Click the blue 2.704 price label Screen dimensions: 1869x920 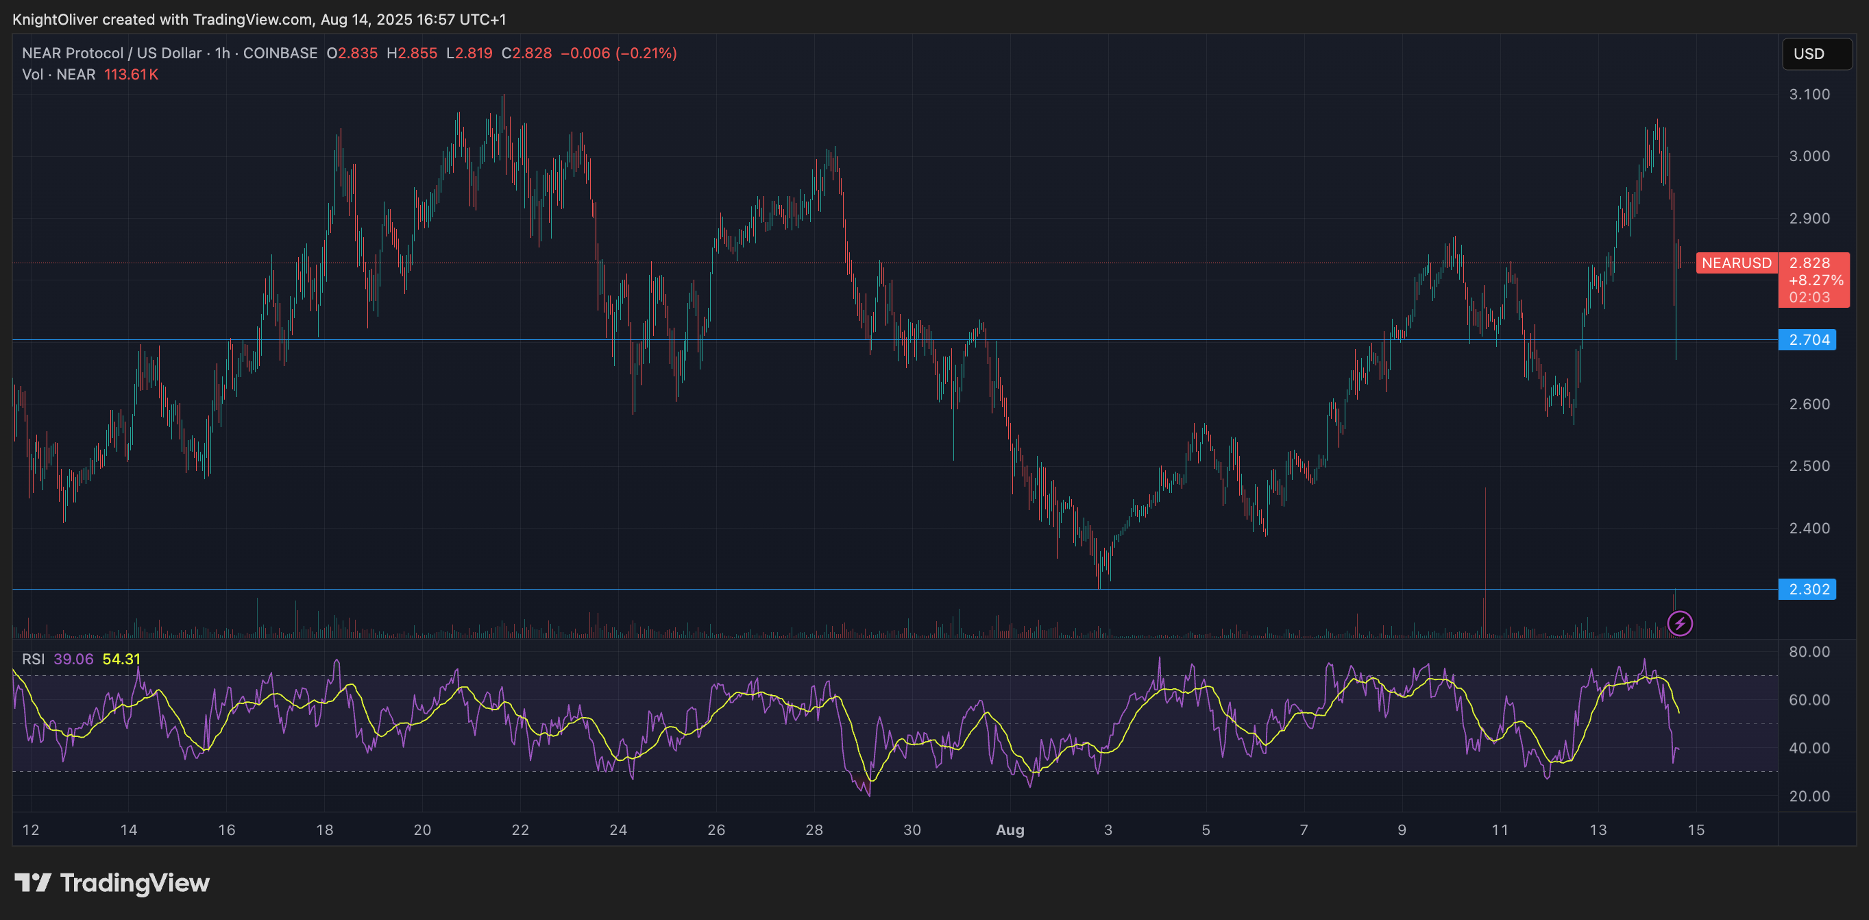1807,339
